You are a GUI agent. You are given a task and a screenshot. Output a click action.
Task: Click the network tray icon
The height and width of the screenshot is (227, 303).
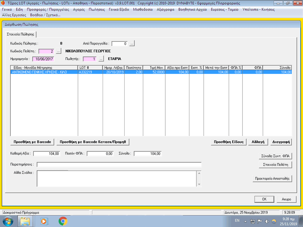click(253, 221)
